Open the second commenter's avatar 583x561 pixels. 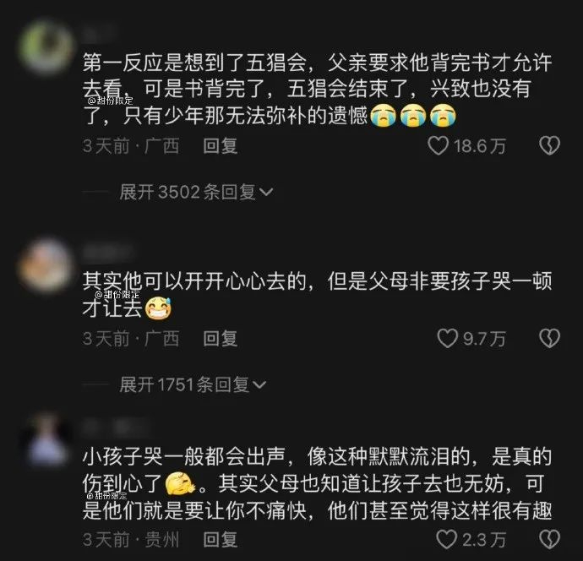coord(46,265)
